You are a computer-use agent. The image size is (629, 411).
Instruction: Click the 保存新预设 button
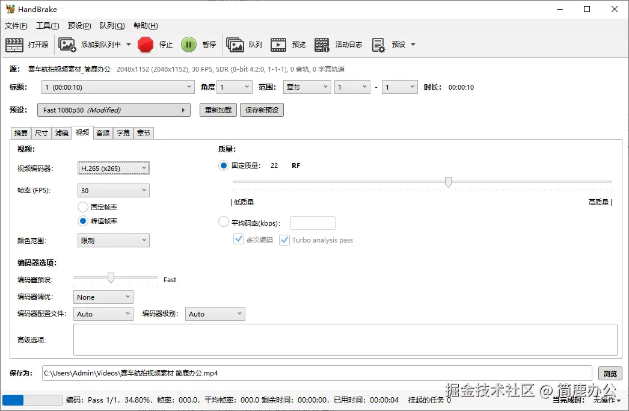pos(262,110)
